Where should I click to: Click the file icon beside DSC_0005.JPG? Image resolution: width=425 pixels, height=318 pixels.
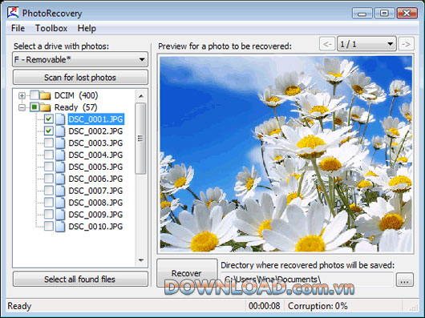[x=60, y=167]
